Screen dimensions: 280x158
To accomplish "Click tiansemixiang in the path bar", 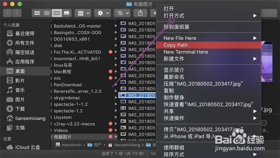I will pos(124,145).
